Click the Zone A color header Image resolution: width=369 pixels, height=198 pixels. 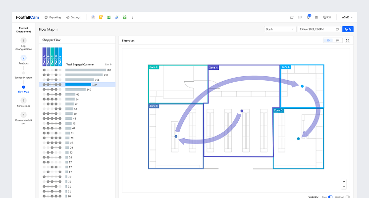coord(44,57)
